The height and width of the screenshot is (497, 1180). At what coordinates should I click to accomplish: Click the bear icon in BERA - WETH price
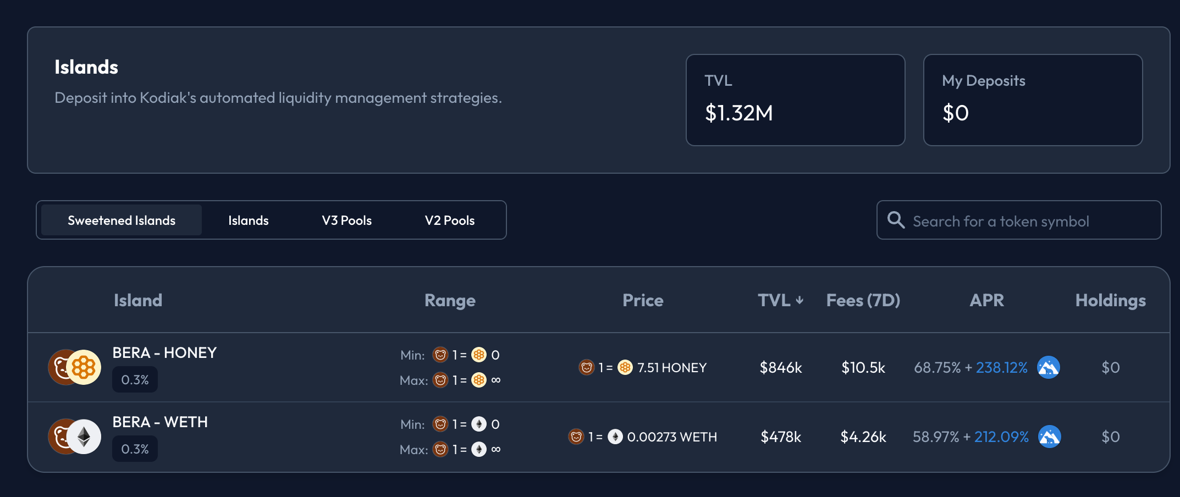coord(576,437)
